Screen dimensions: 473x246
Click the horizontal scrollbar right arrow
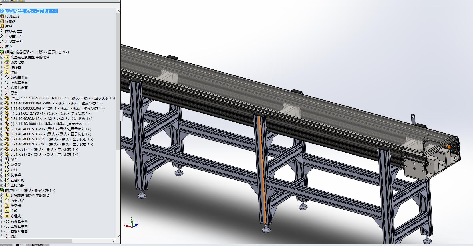(114, 241)
